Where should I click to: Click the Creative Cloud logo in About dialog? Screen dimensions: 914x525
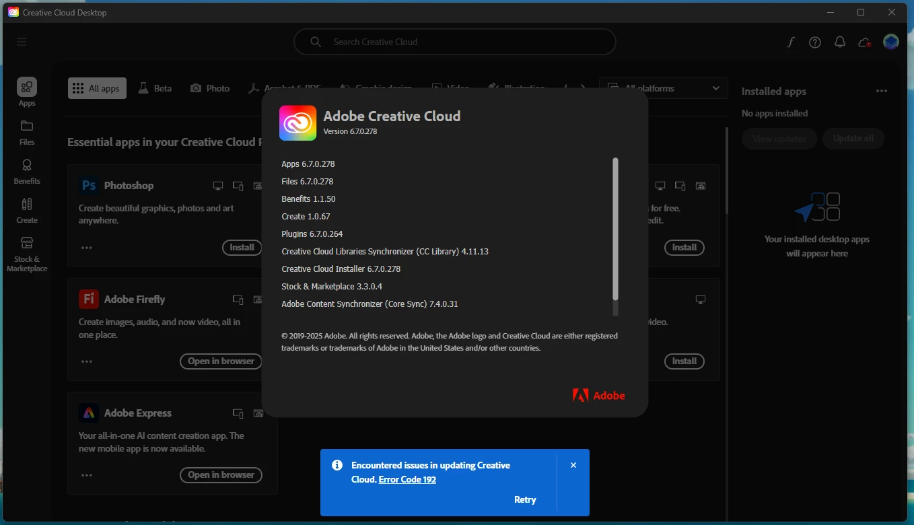pos(297,123)
